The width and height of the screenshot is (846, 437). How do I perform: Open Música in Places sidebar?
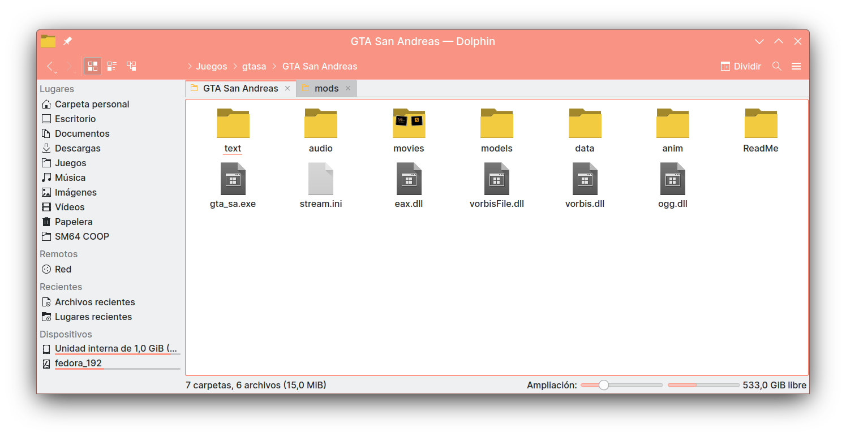(110, 178)
